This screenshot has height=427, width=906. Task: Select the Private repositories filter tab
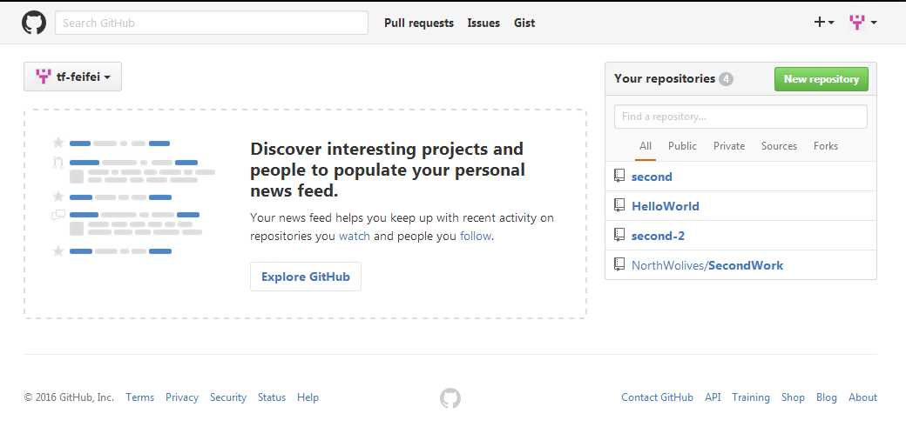729,147
